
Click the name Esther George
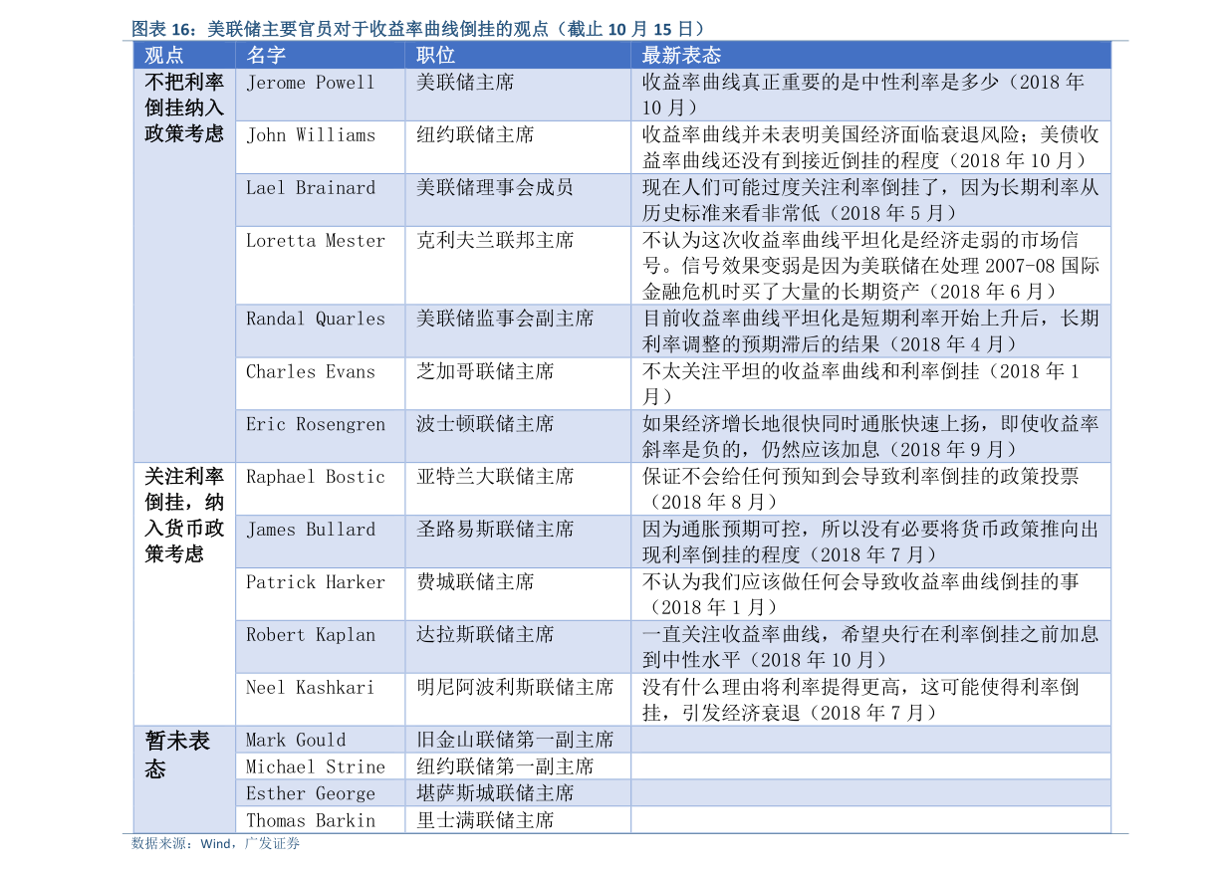311,794
